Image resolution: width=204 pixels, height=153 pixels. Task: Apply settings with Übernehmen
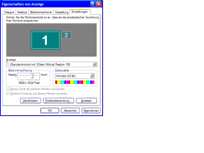click(x=91, y=111)
